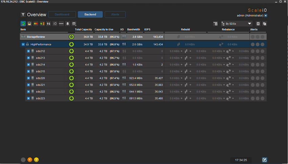Click the admin (Administrator) user label

(x=250, y=16)
